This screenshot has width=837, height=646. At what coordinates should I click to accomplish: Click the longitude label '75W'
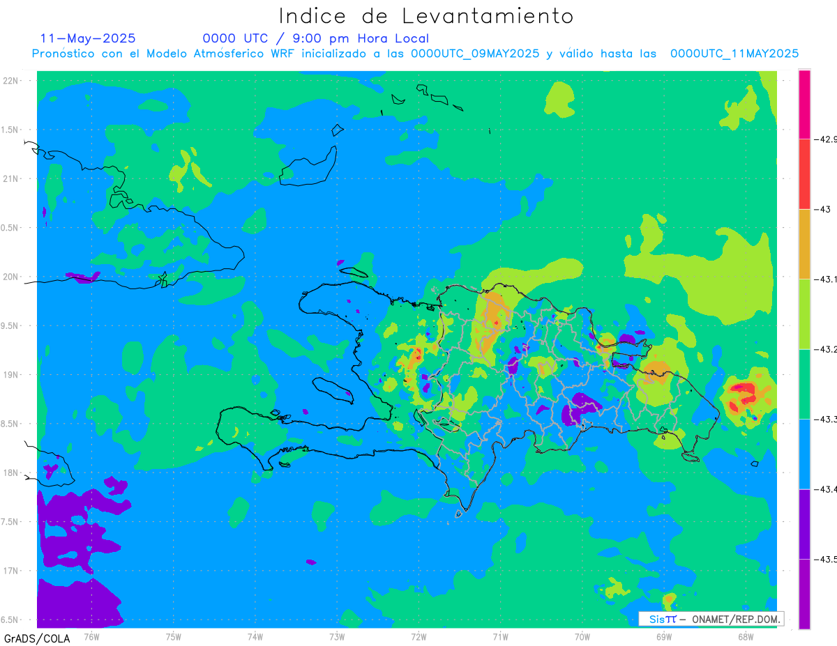point(174,636)
